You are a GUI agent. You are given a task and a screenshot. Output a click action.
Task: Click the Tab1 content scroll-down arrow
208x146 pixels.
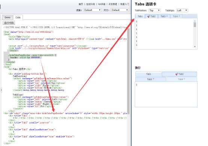pos(195,47)
